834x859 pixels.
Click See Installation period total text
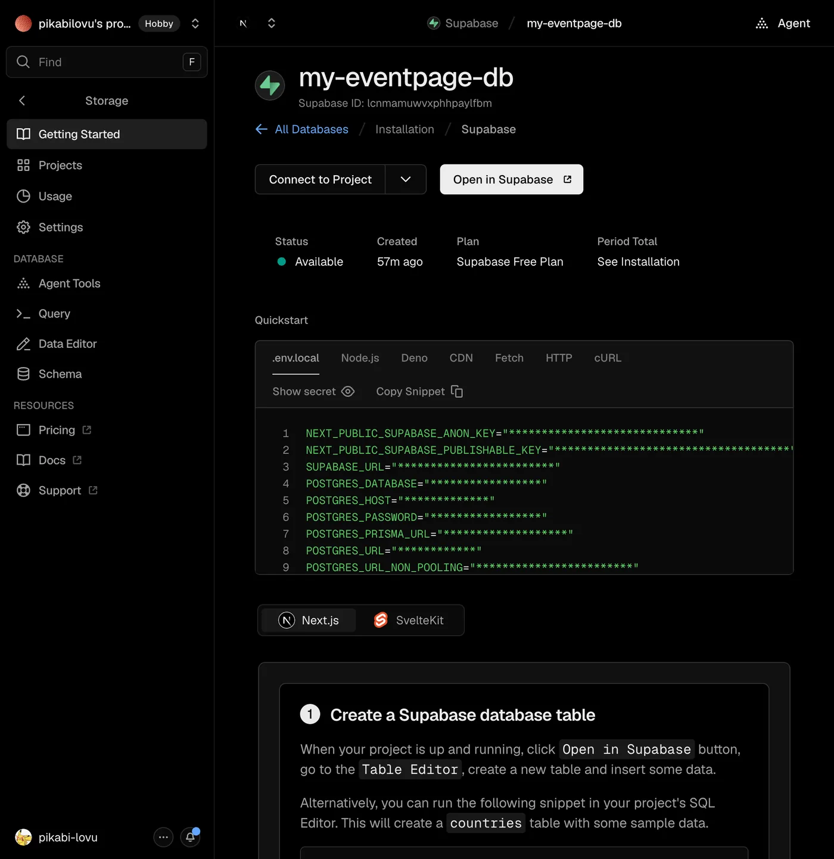pyautogui.click(x=638, y=262)
